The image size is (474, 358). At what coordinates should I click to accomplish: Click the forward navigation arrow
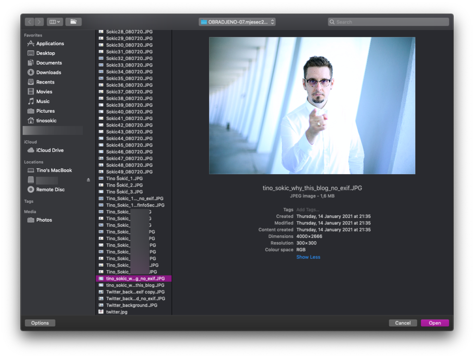[x=39, y=22]
